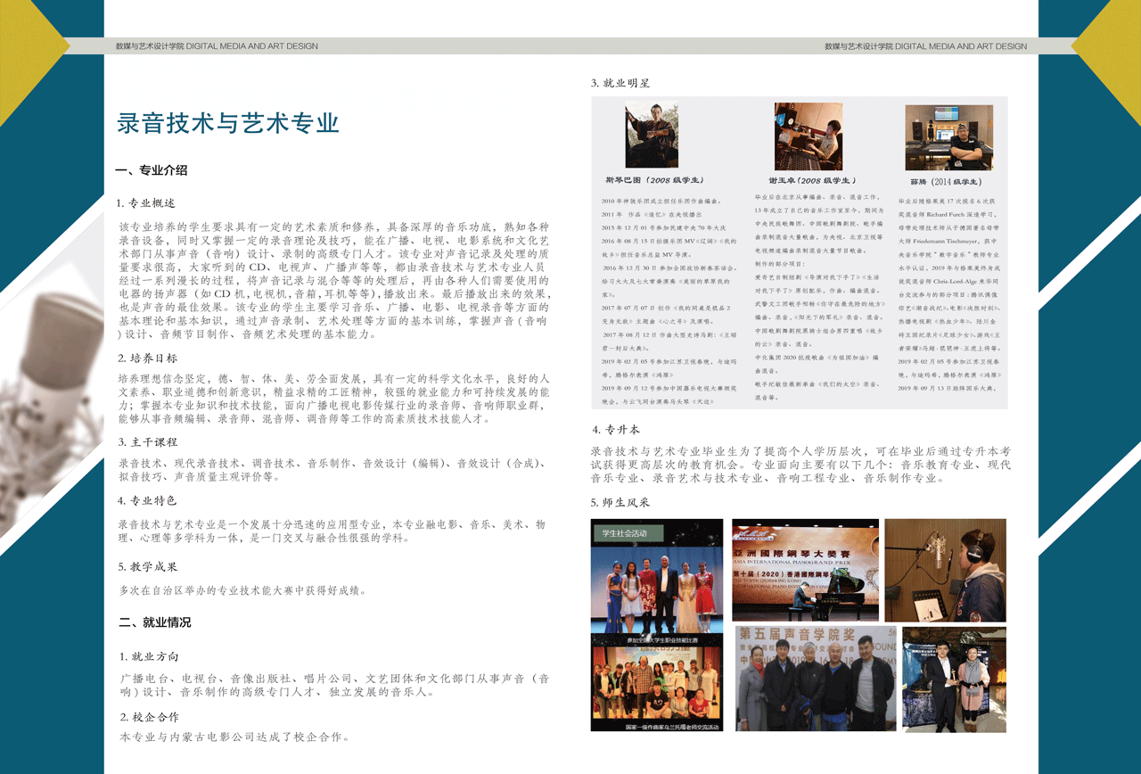Select the singer with headphones recording photo
This screenshot has width=1141, height=774.
click(945, 570)
